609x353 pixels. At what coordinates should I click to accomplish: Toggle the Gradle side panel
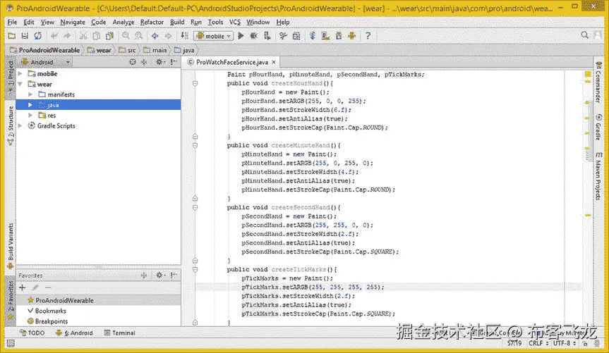(598, 127)
